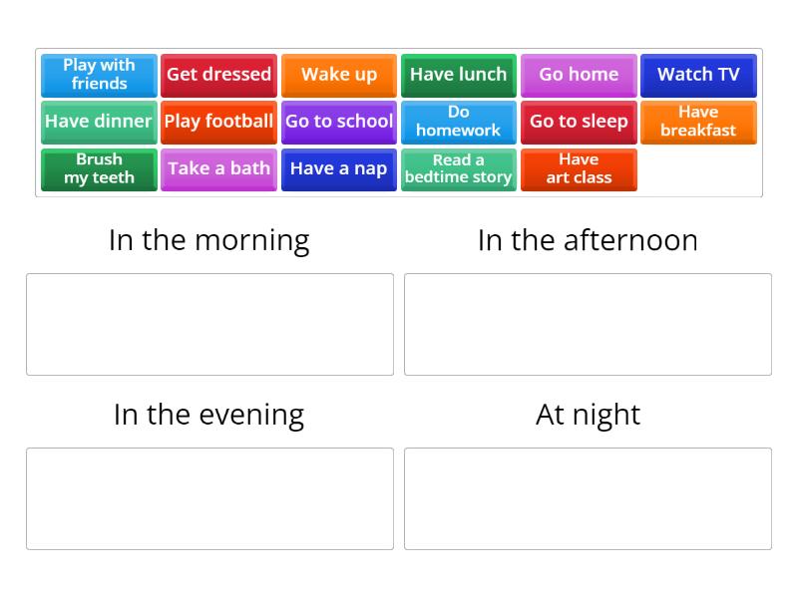798x598 pixels.
Task: Click the "Take a bath" tile
Action: pos(218,168)
